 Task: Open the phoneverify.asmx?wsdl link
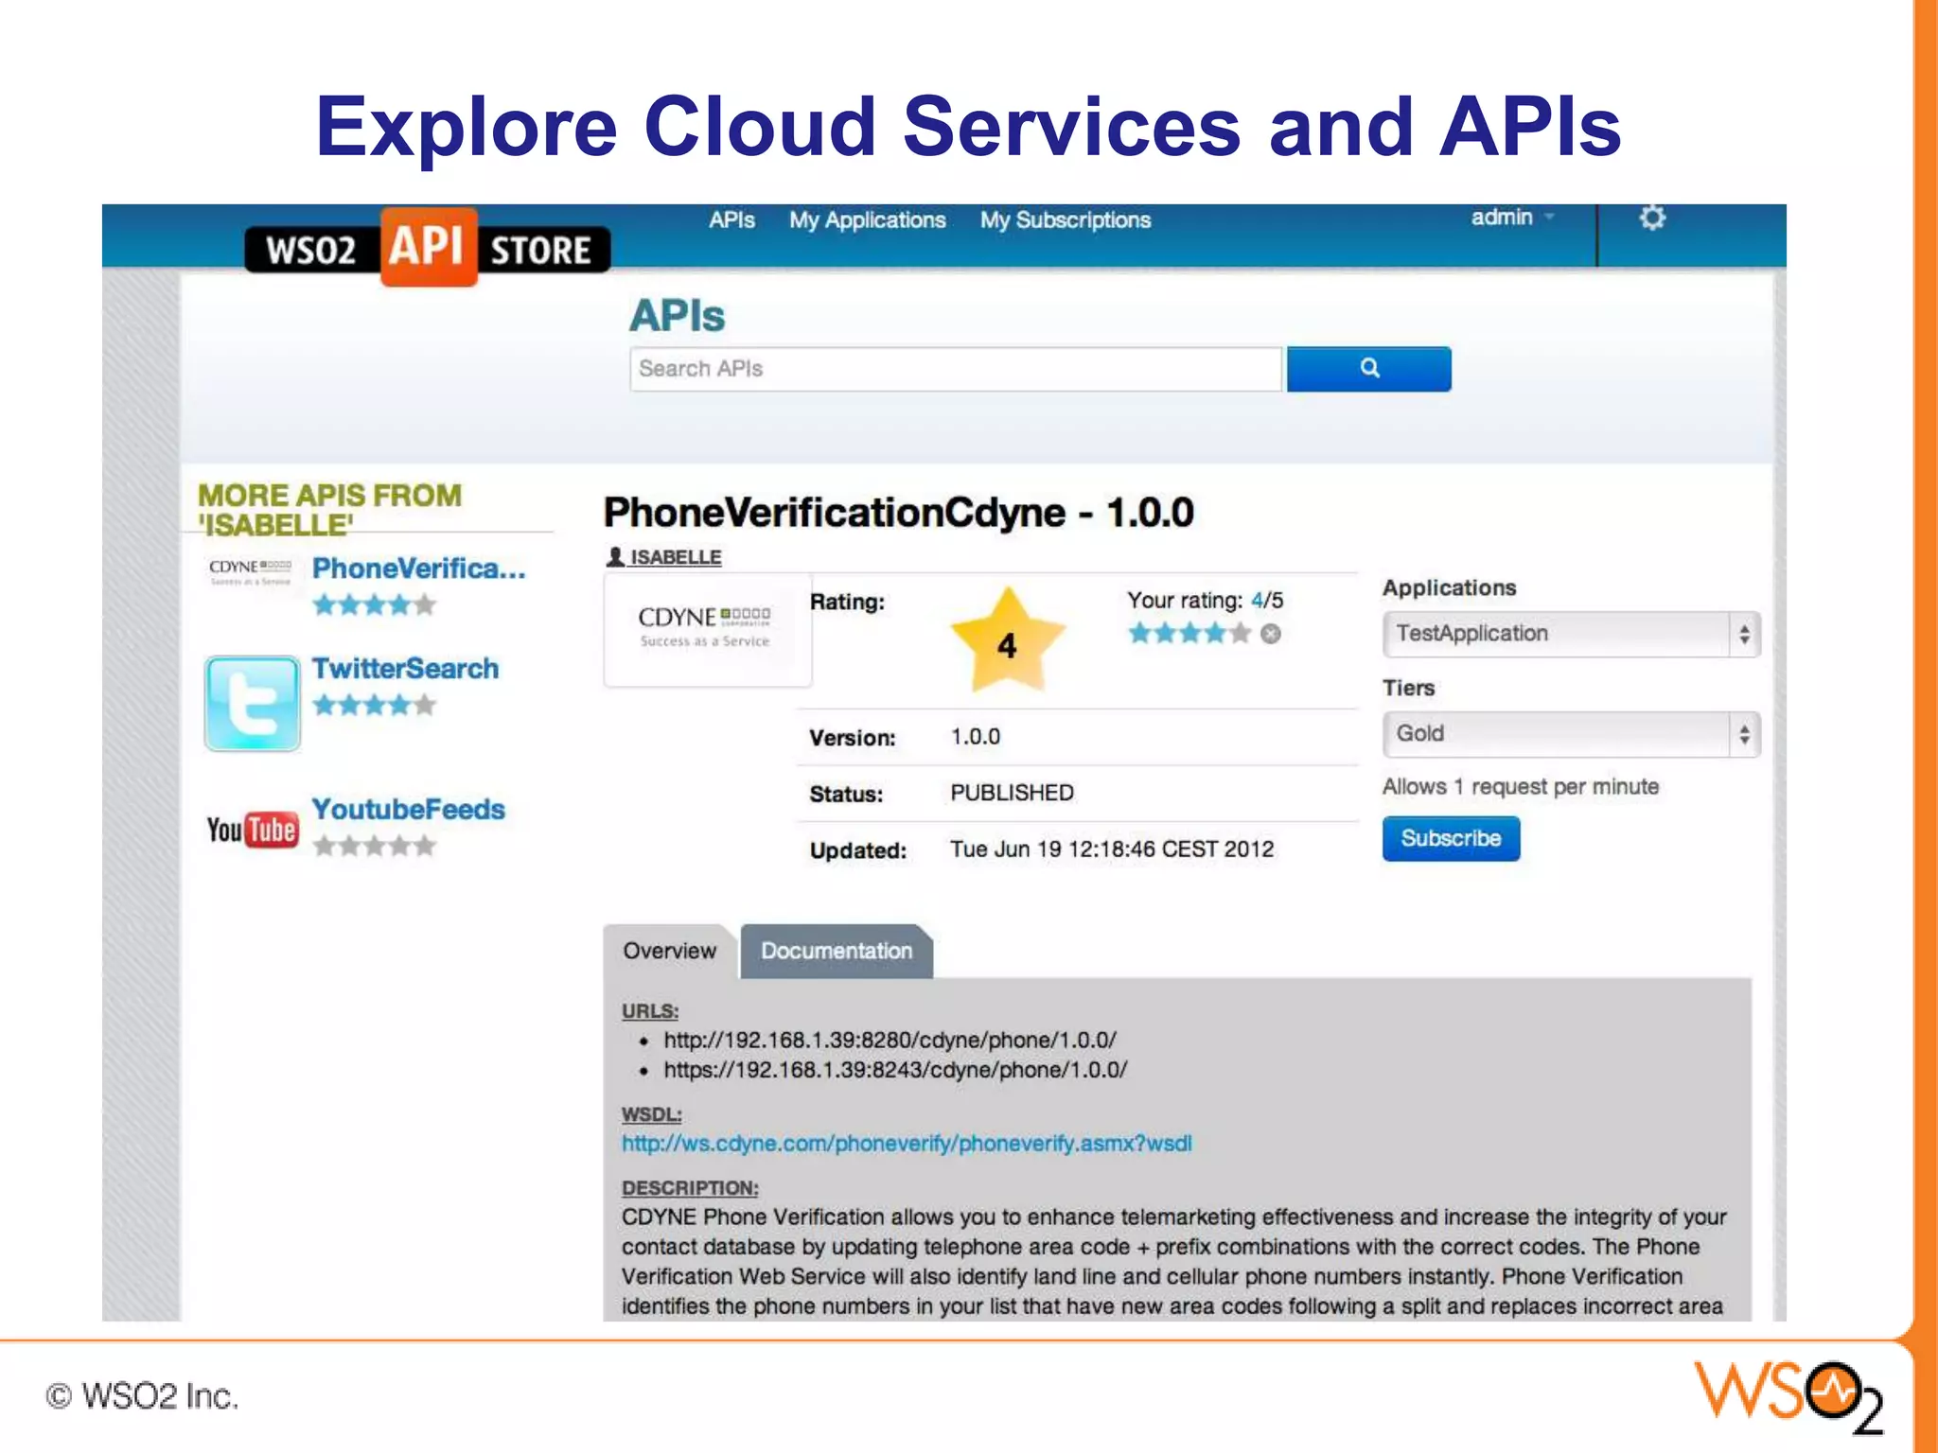tap(907, 1144)
